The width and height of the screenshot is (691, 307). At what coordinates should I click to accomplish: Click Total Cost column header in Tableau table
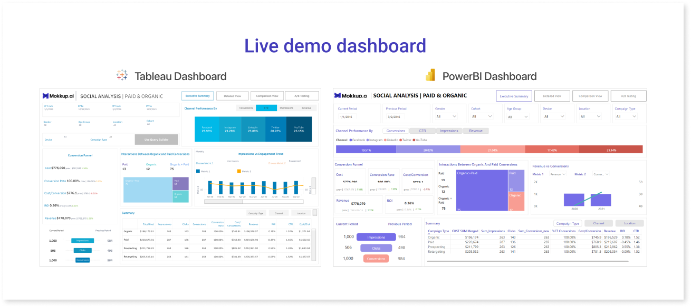(x=148, y=224)
